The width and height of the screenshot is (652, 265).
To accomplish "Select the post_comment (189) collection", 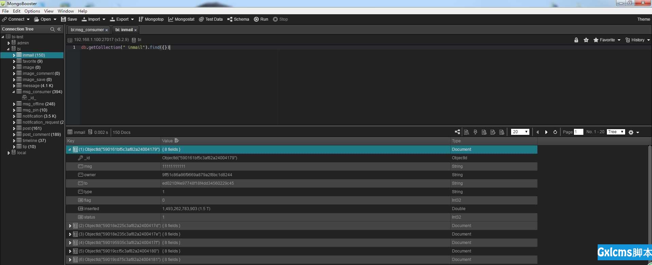I will tap(42, 135).
